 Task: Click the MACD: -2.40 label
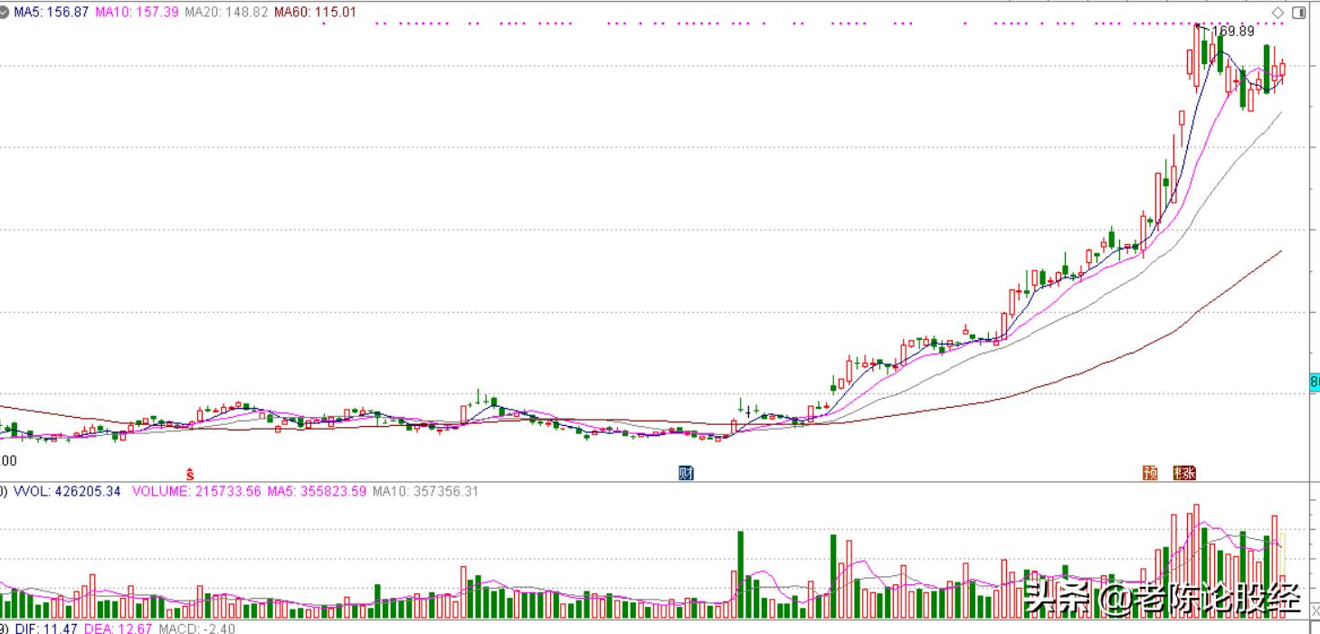196,628
